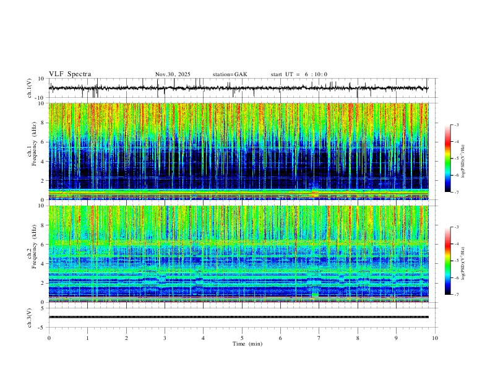Click time axis tick label "1"

point(87,338)
